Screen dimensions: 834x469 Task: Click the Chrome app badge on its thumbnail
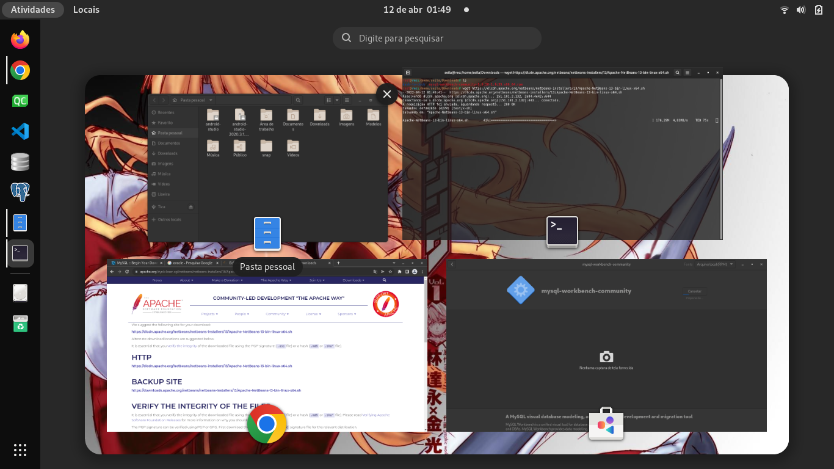267,424
